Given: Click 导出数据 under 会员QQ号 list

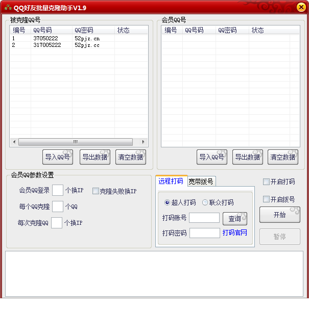Looking at the screenshot, I should click(x=248, y=157).
